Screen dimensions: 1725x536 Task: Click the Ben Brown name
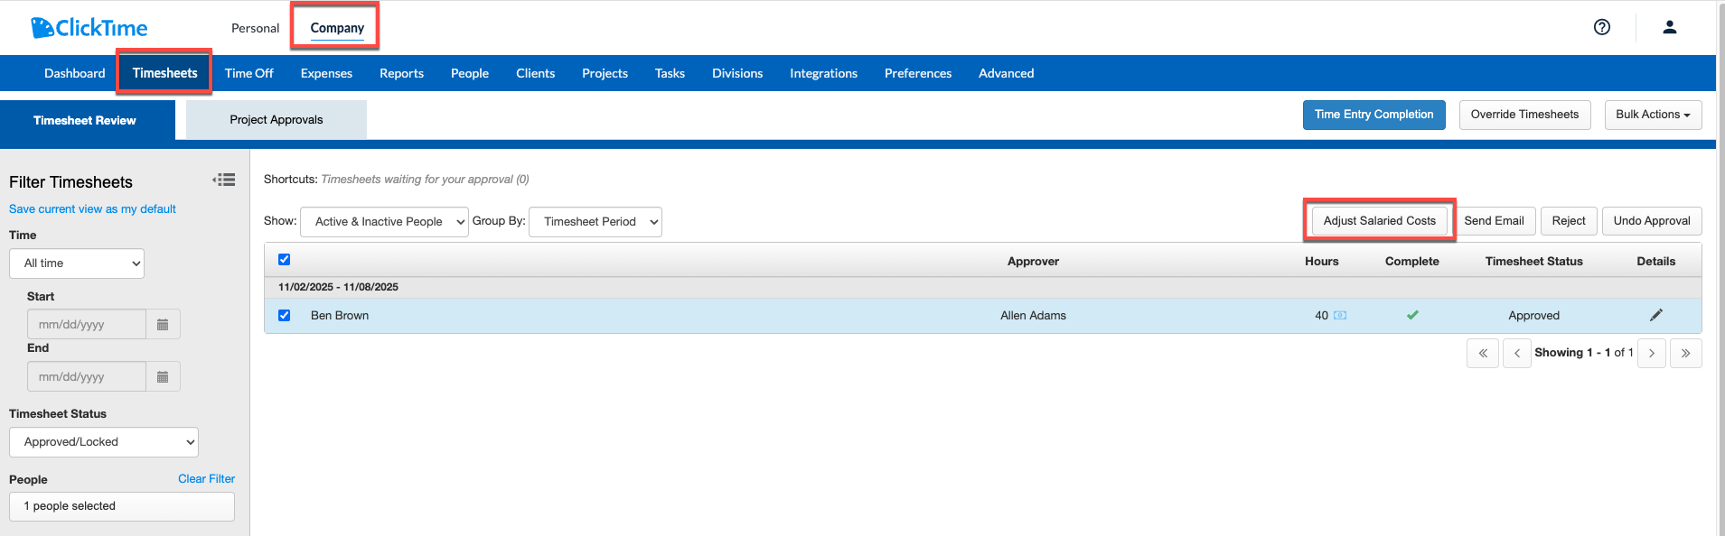click(x=340, y=316)
